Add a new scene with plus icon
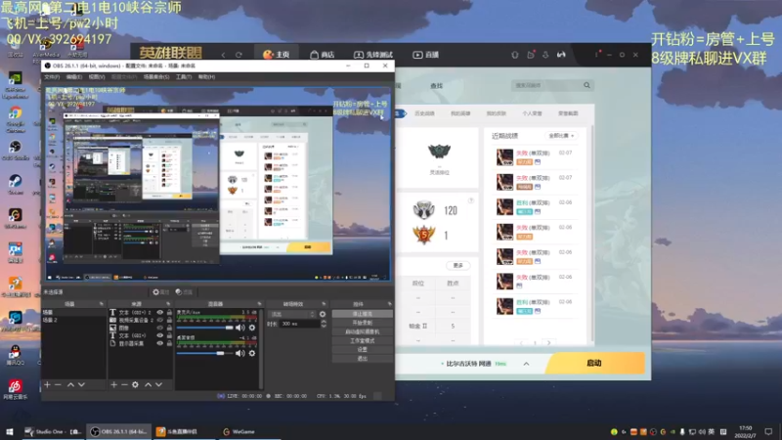 point(47,384)
